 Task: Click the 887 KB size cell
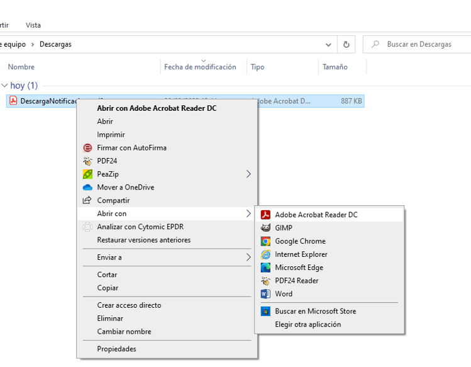click(x=351, y=101)
